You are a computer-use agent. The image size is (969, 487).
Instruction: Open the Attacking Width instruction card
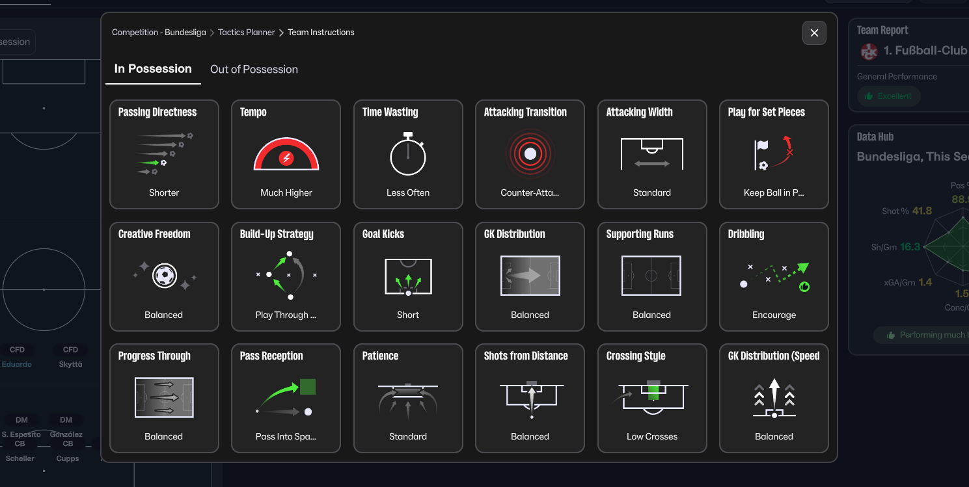(652, 154)
